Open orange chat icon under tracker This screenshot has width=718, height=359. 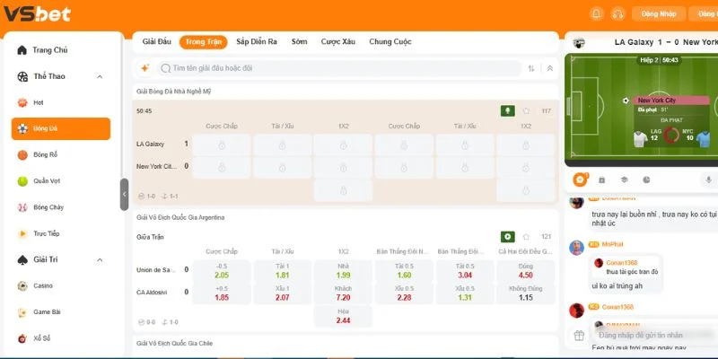click(580, 179)
